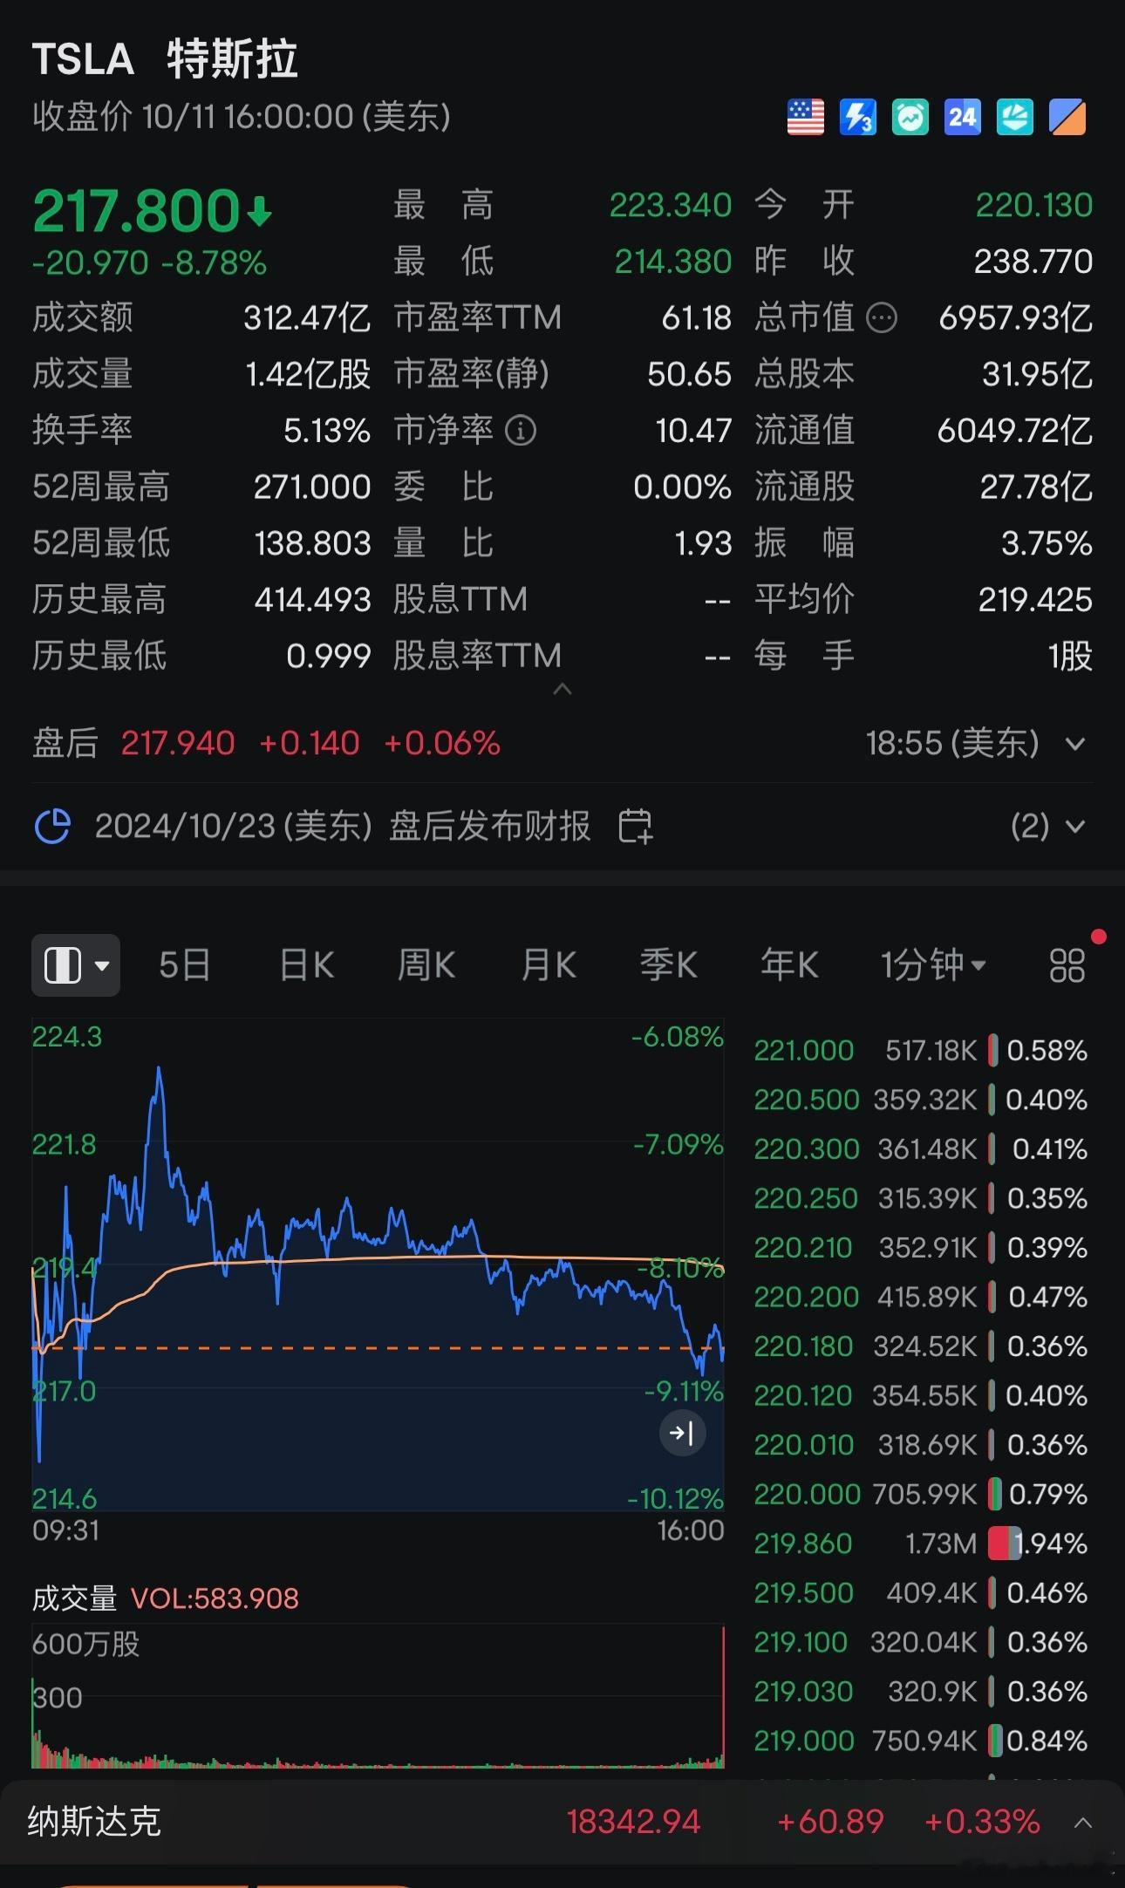This screenshot has height=1888, width=1125.
Task: Tap the info icon next to 总市值
Action: (881, 318)
